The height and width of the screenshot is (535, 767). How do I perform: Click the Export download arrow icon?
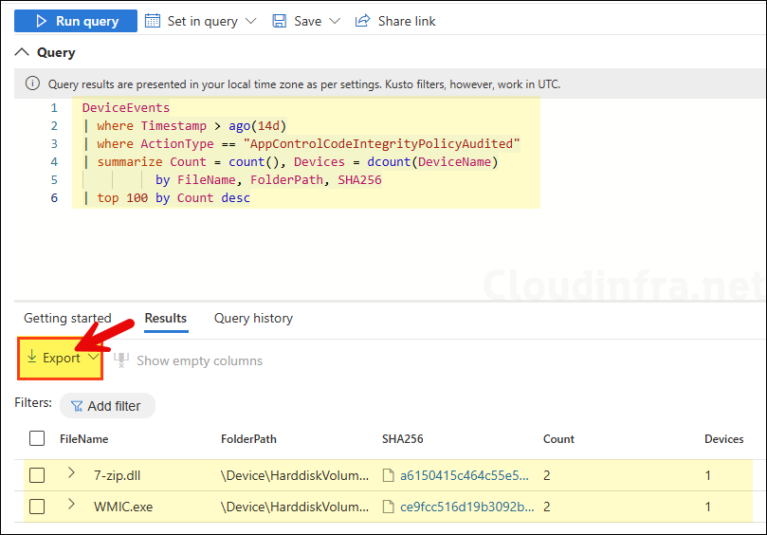click(31, 358)
